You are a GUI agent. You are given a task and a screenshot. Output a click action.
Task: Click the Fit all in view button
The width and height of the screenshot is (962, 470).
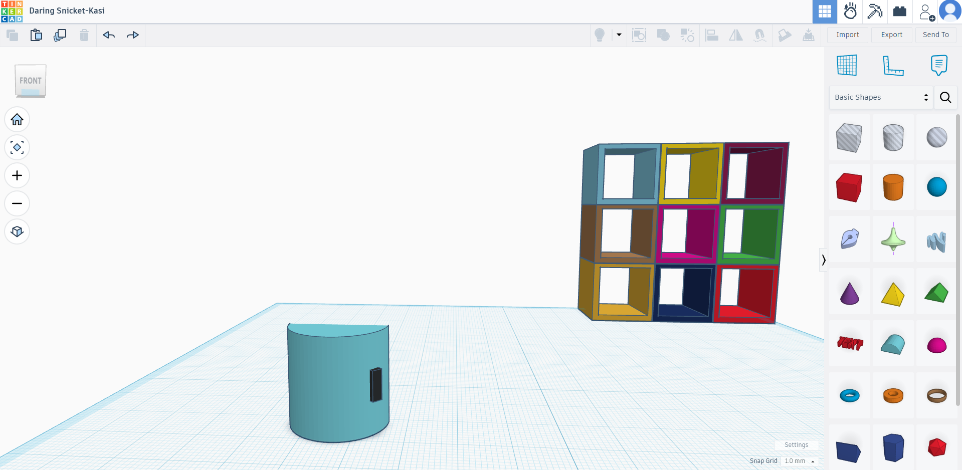17,147
